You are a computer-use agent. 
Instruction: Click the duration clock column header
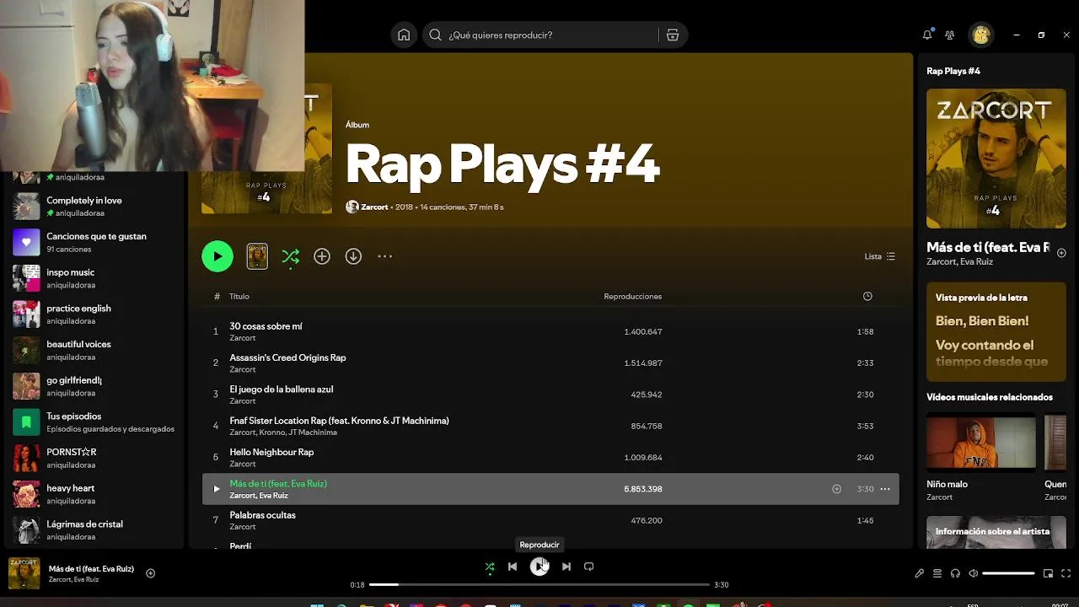point(867,296)
